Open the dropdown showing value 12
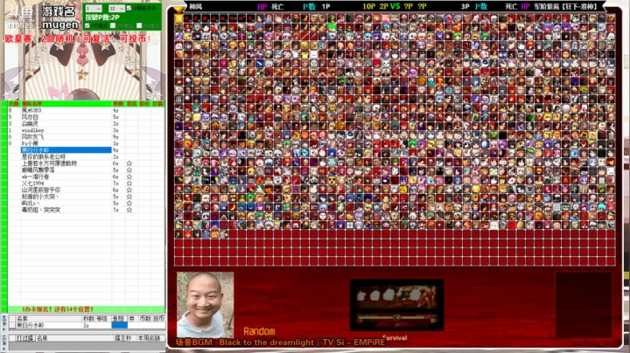 116,9
